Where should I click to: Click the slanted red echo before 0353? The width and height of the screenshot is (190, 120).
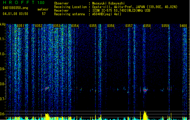(x=47, y=88)
